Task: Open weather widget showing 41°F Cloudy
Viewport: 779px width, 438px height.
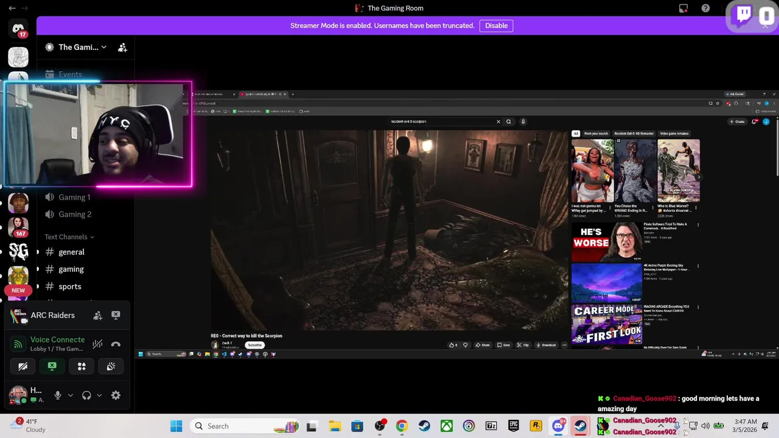Action: (29, 425)
